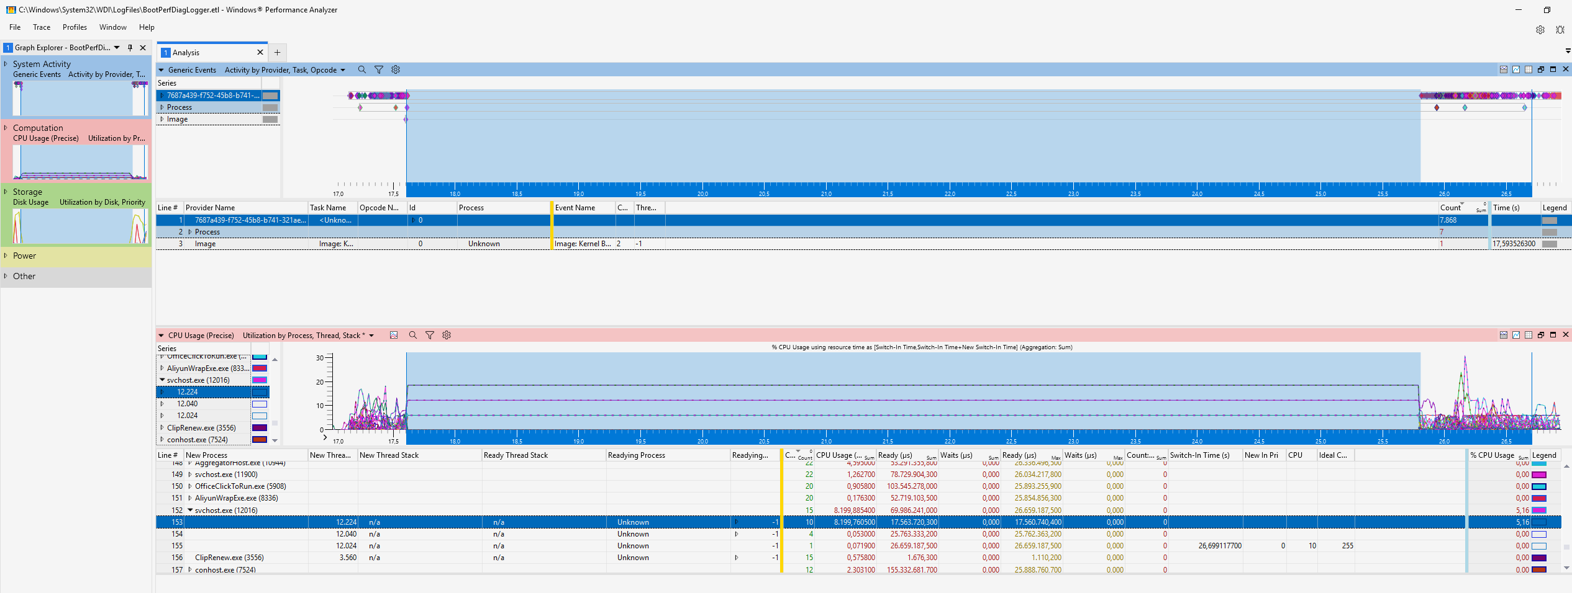Sort by Switch-In Time (s) column header
Image resolution: width=1572 pixels, height=593 pixels.
pyautogui.click(x=1205, y=455)
